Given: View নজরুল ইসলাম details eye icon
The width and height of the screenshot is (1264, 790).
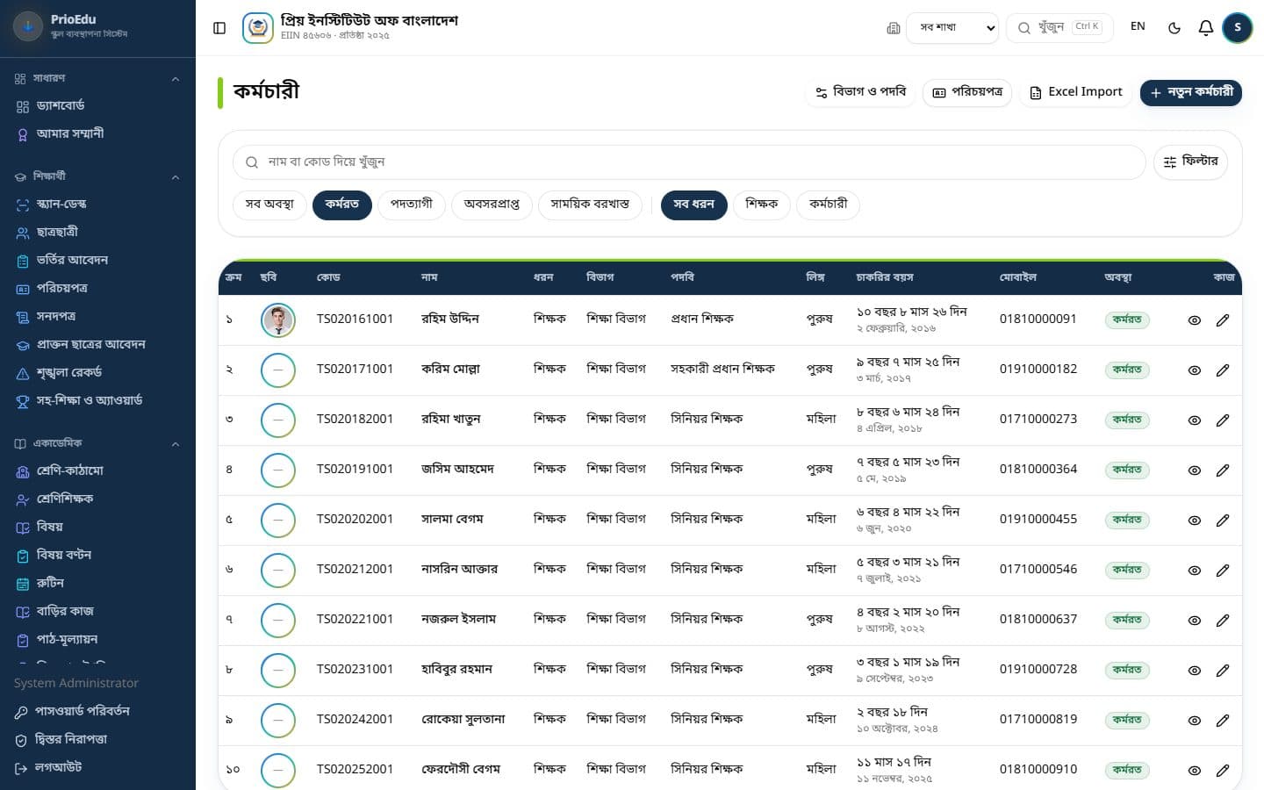Looking at the screenshot, I should pos(1195,621).
